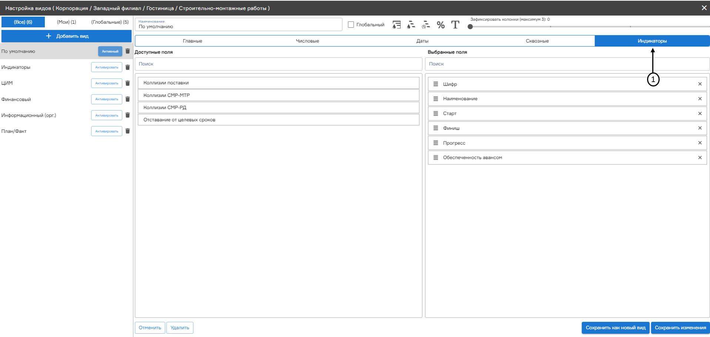The width and height of the screenshot is (710, 337).
Task: Click drag handle of 'Шифр' field
Action: [x=436, y=84]
